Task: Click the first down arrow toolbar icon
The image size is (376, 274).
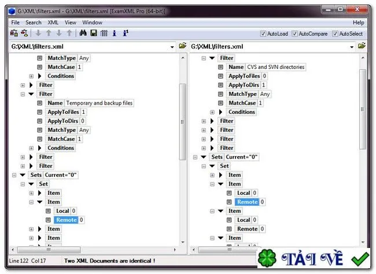Action: pos(38,33)
